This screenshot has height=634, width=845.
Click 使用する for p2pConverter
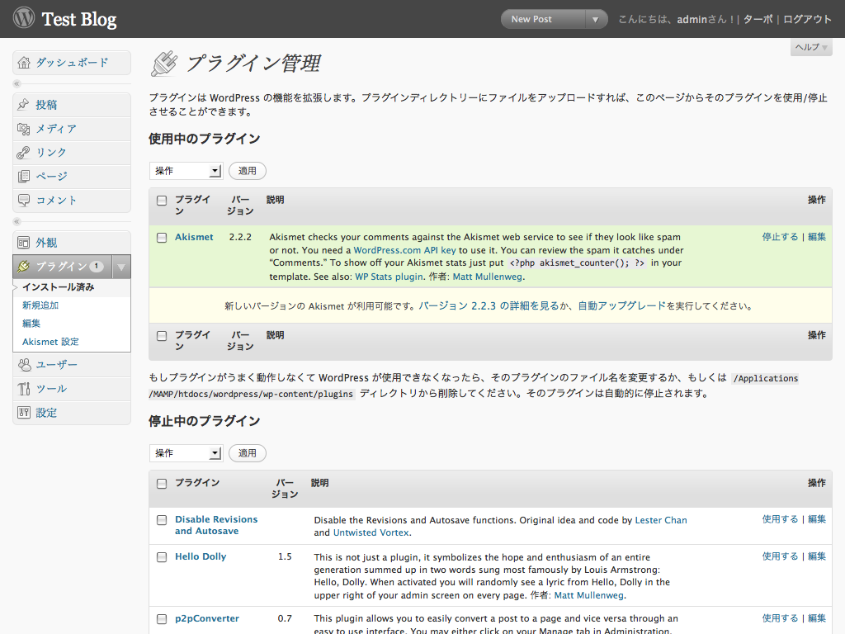point(780,617)
